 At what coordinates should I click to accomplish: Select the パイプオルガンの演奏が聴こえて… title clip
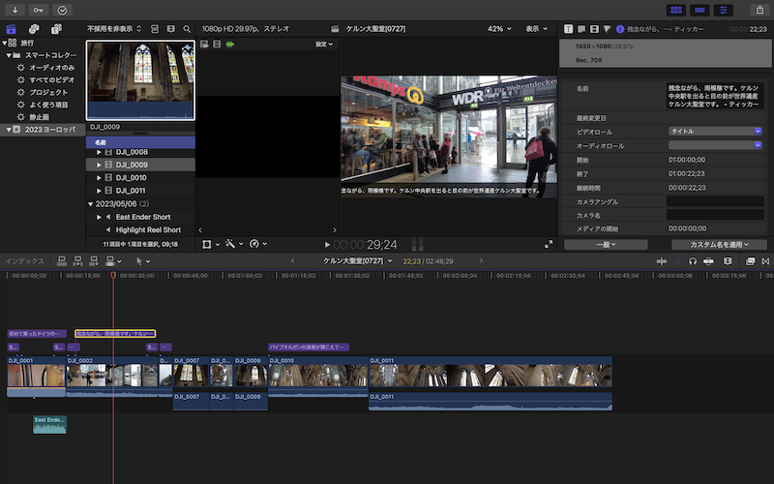(309, 348)
